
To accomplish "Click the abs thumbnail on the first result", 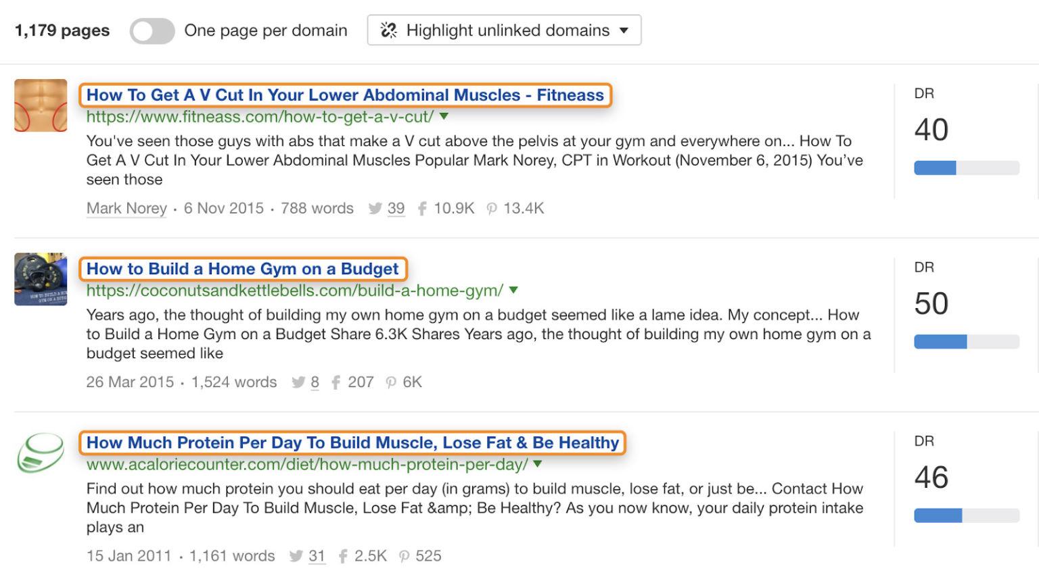I will tap(40, 105).
